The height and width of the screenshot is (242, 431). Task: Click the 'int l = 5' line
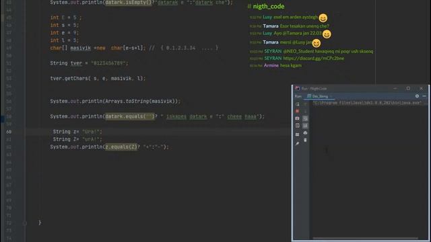65,40
